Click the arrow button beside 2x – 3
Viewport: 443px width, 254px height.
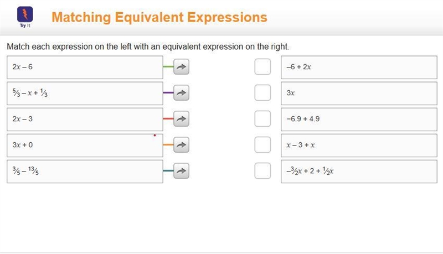point(181,119)
